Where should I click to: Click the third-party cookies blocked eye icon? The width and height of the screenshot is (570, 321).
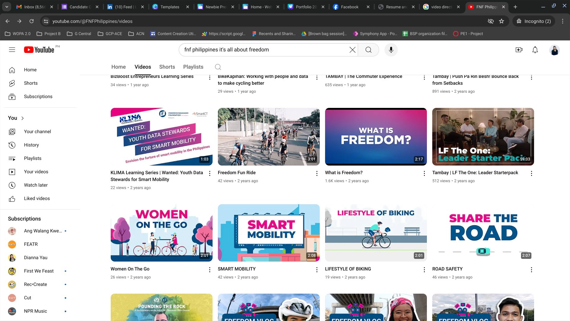[491, 21]
